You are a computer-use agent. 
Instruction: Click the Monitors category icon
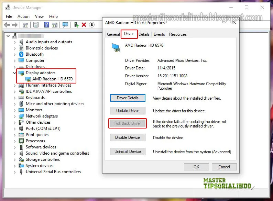21,110
